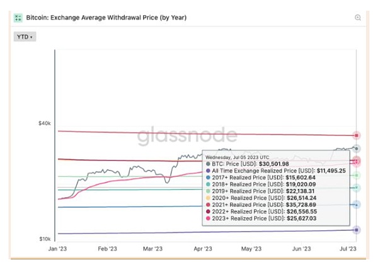Select the blue 2017+ line end marker
Image resolution: width=378 pixels, height=265 pixels.
point(357,205)
